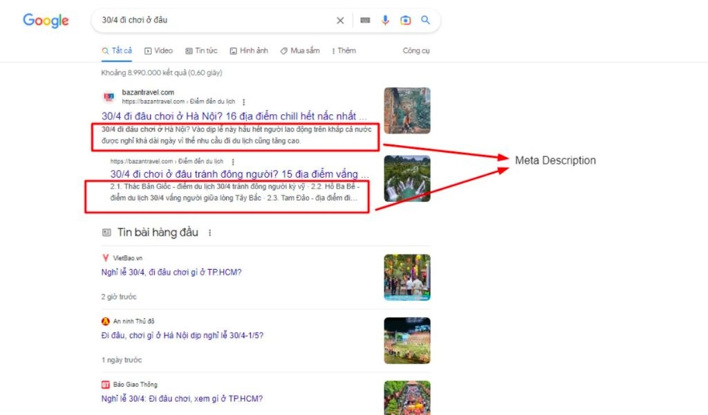Click the VietBao.vn source icon
Image resolution: width=708 pixels, height=415 pixels.
106,258
